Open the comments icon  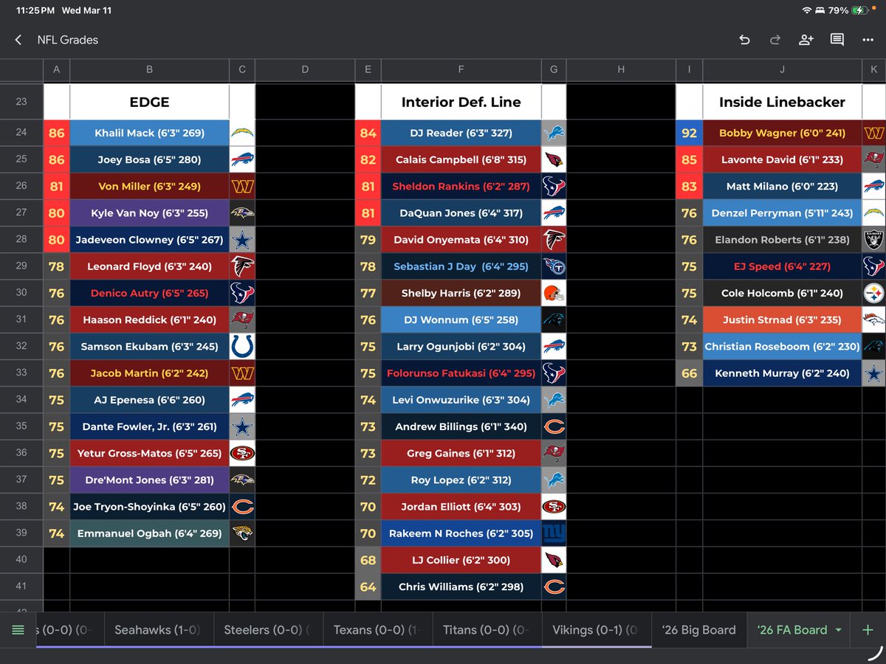click(x=837, y=40)
